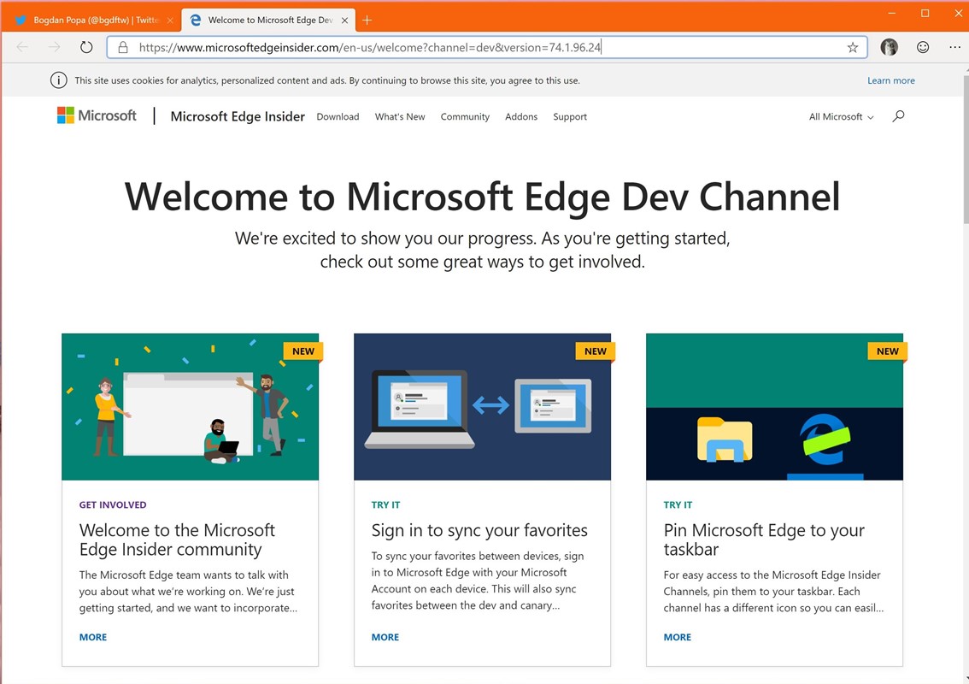Open the Addons nav link

[521, 117]
